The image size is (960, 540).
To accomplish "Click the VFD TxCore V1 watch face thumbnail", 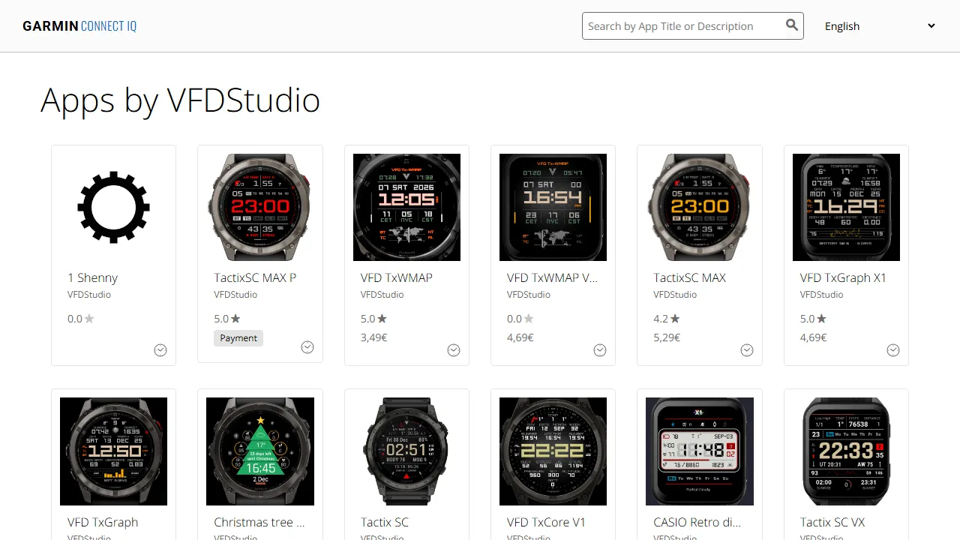I will 553,451.
